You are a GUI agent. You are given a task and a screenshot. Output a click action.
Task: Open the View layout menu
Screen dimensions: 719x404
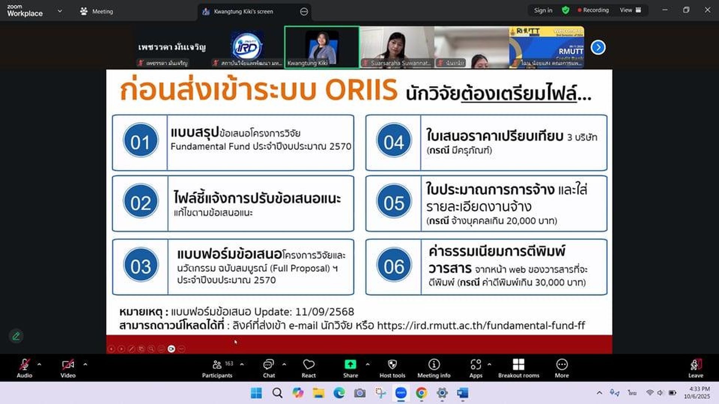[x=630, y=10]
